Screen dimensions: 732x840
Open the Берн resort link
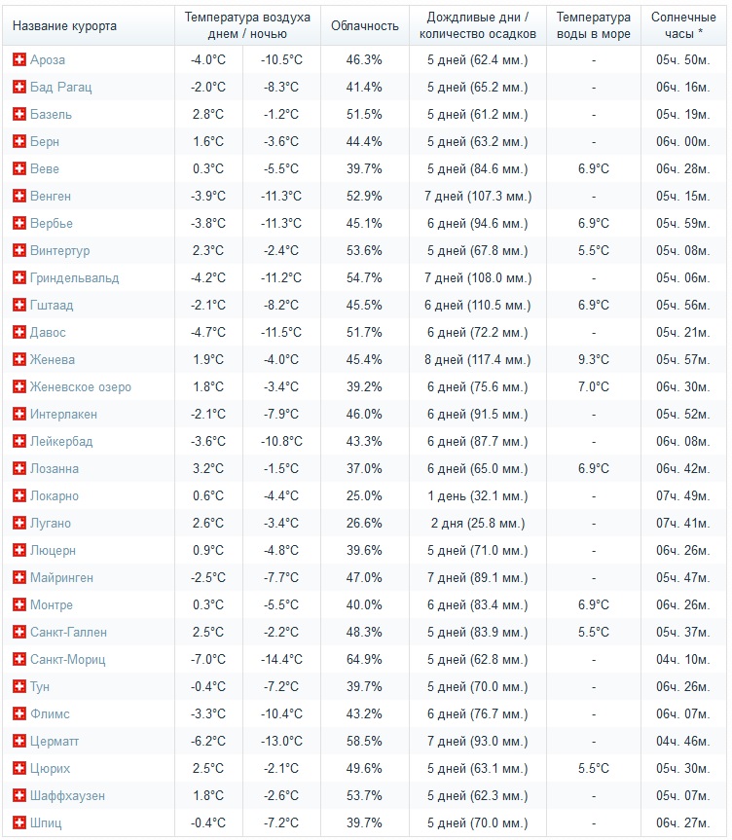[x=45, y=141]
